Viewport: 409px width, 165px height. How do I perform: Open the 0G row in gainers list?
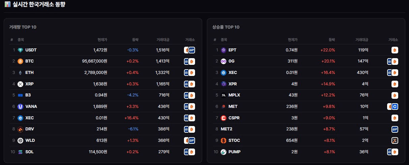(x=306, y=61)
